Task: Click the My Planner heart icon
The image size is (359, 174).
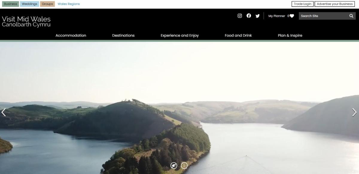Action: click(x=292, y=16)
